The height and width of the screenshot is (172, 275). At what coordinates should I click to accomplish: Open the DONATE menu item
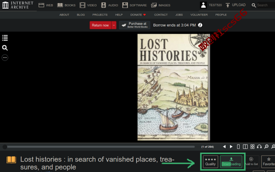click(138, 15)
